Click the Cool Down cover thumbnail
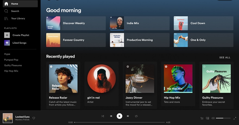Image resolution: width=239 pixels, height=125 pixels. click(181, 23)
